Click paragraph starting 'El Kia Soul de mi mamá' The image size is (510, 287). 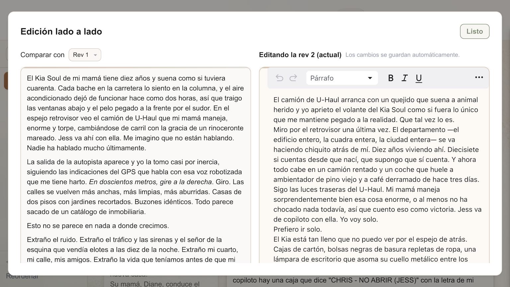click(x=135, y=113)
